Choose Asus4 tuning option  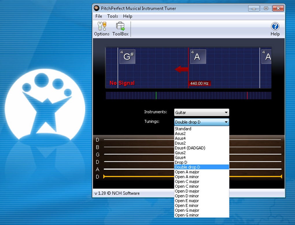[x=202, y=138]
